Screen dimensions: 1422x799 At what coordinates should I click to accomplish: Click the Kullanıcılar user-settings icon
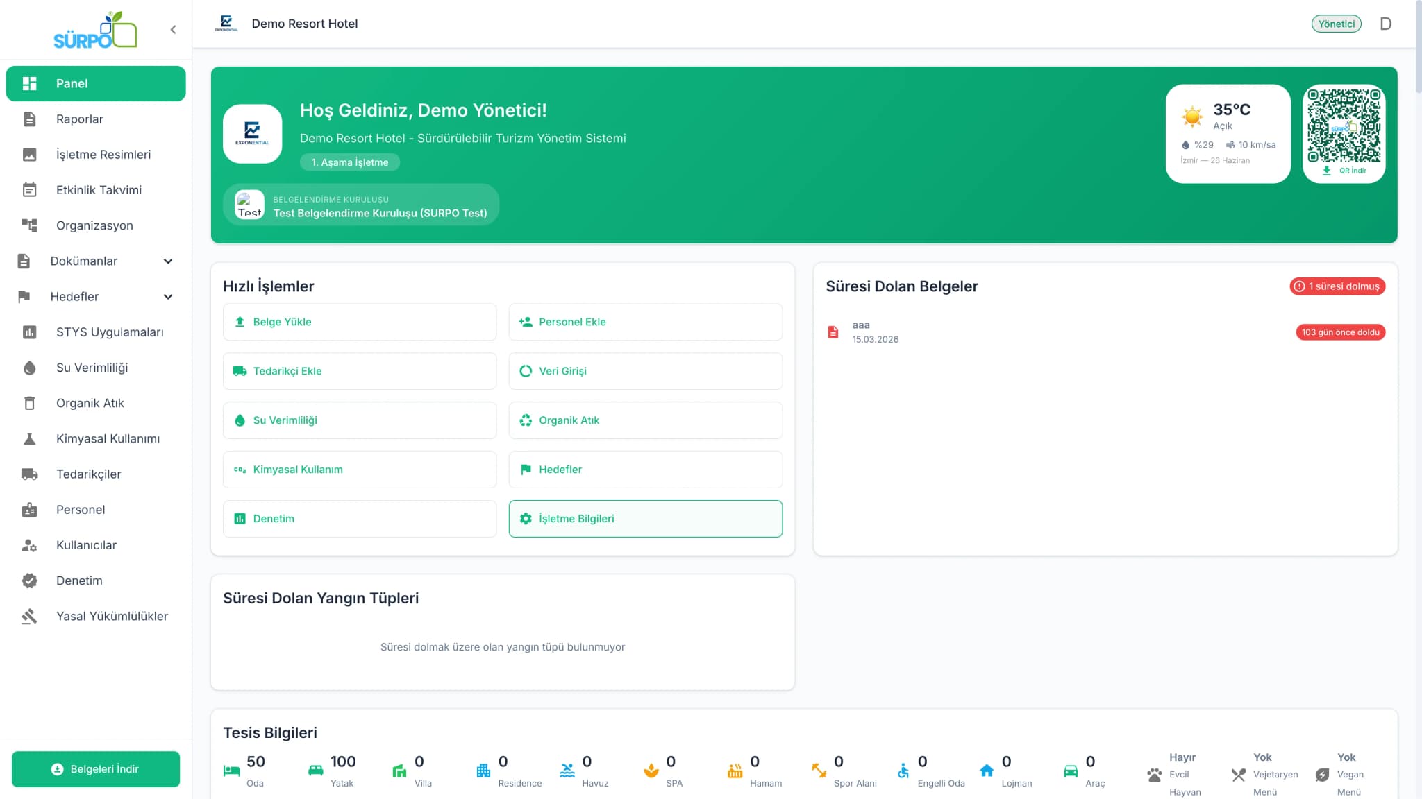click(x=29, y=545)
